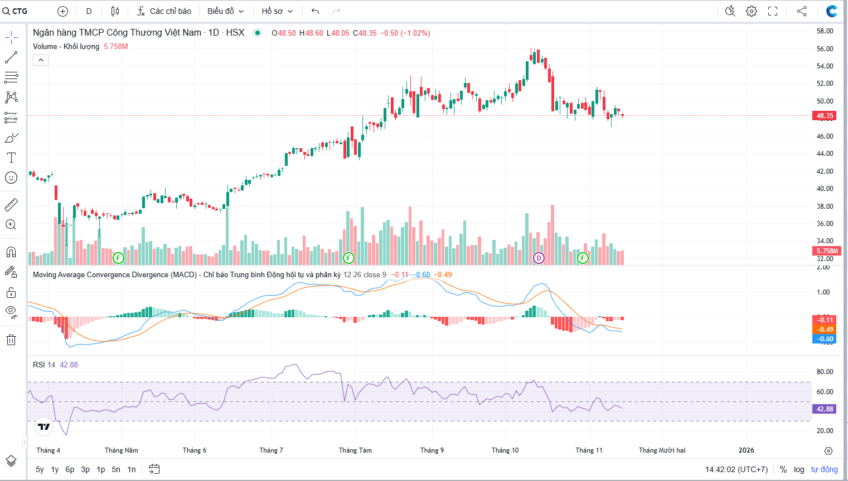The image size is (848, 481).
Task: Toggle hide all drawings eye icon
Action: [x=11, y=312]
